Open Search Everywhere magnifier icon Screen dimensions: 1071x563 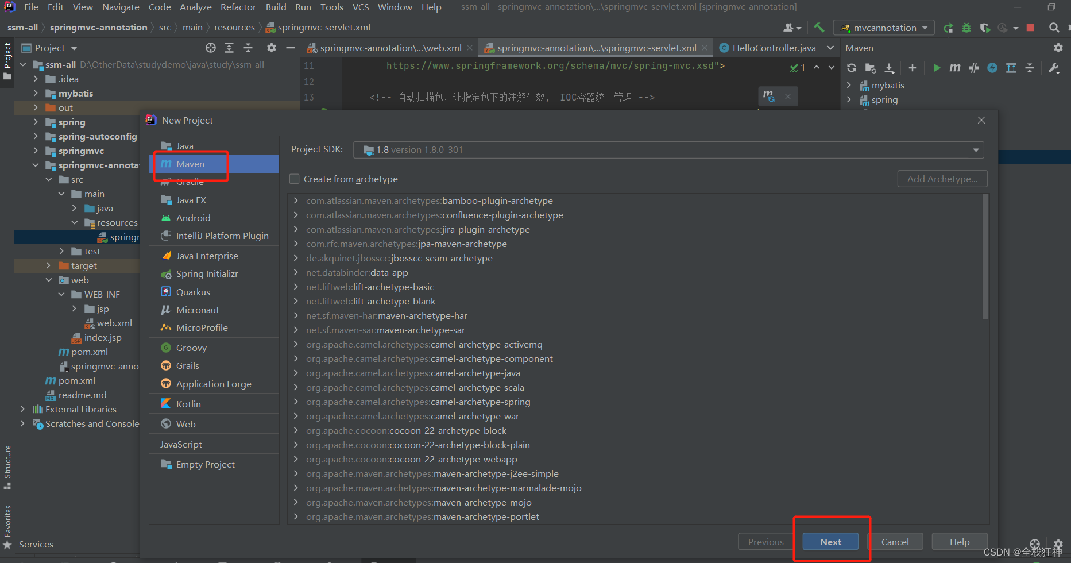click(1054, 28)
